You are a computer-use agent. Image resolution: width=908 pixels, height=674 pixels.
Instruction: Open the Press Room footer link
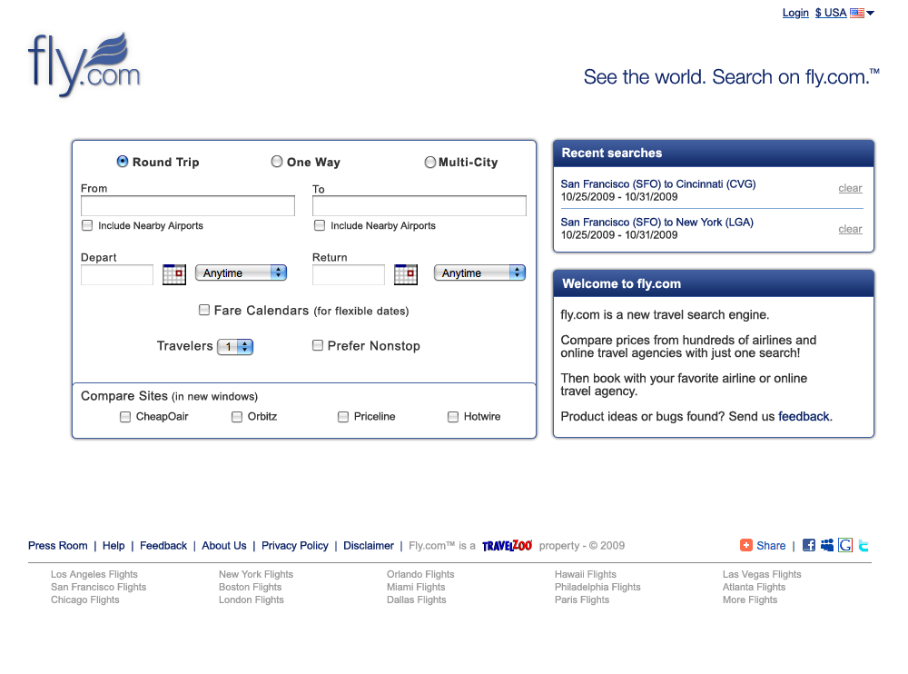pyautogui.click(x=58, y=545)
